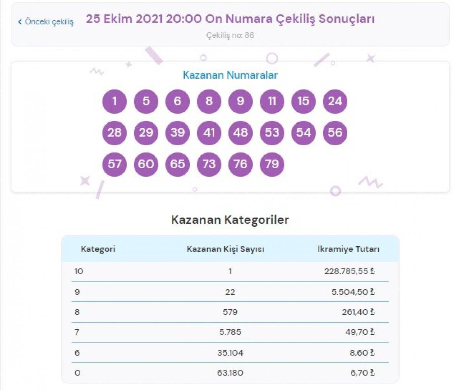The image size is (459, 390).
Task: Click the back chevron arrow icon
Action: [20, 23]
